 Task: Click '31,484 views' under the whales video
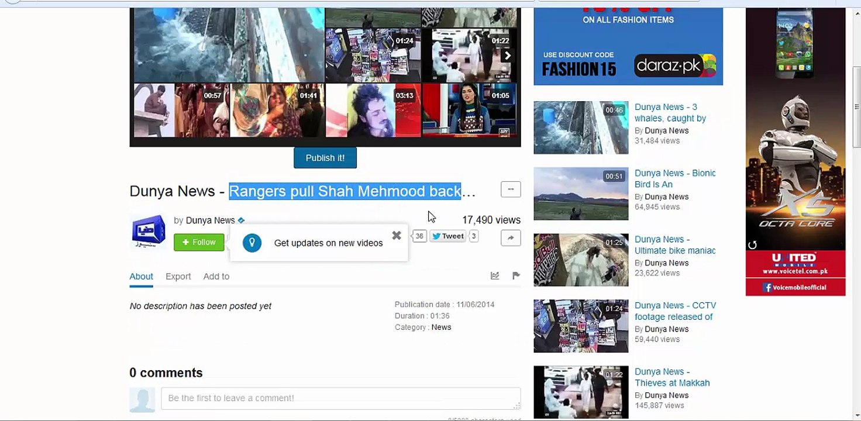pyautogui.click(x=657, y=141)
